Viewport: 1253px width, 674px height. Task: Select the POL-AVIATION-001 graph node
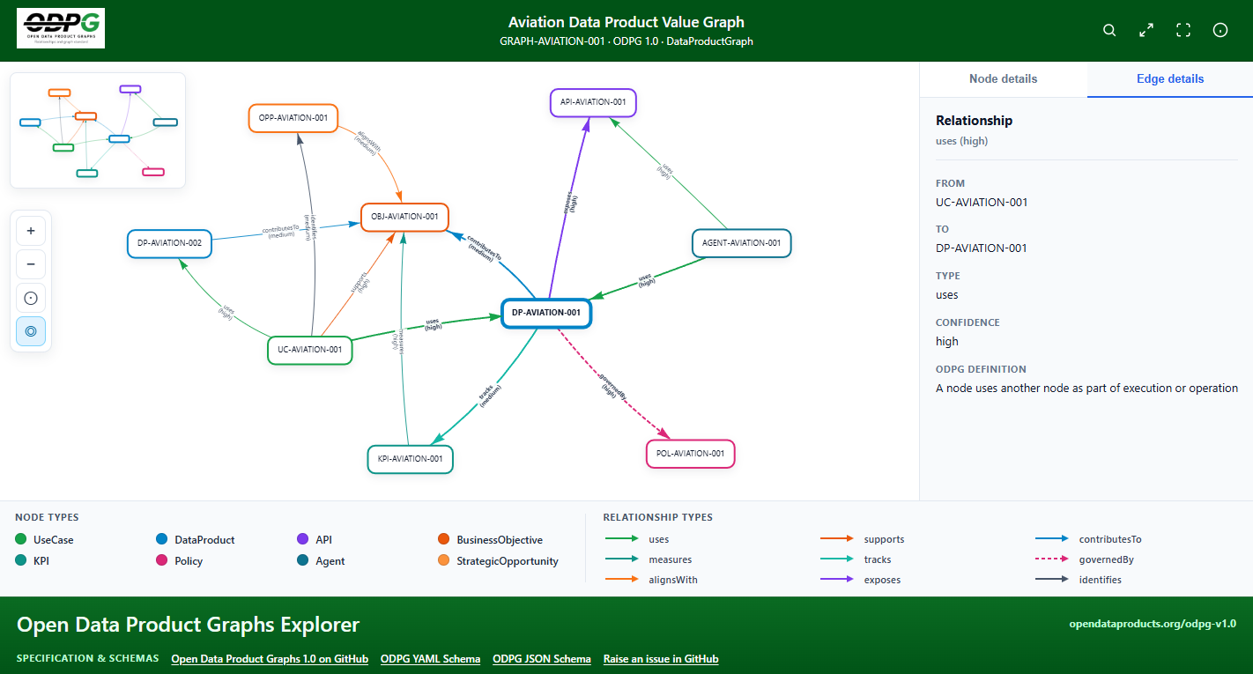(x=691, y=454)
